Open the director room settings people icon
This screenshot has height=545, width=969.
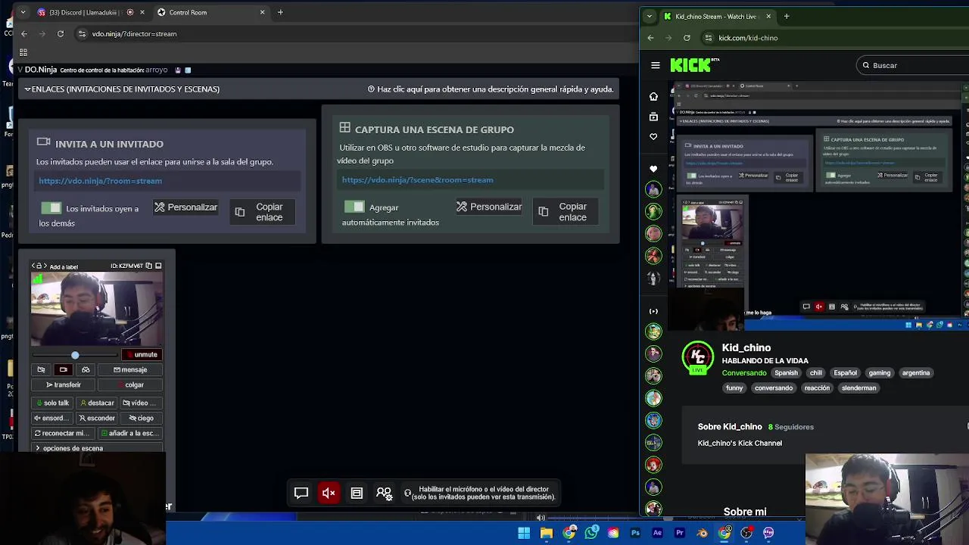pyautogui.click(x=384, y=494)
